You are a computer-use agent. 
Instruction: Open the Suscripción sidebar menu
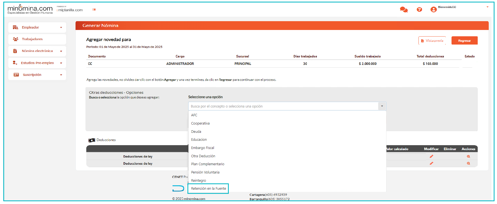(37, 75)
